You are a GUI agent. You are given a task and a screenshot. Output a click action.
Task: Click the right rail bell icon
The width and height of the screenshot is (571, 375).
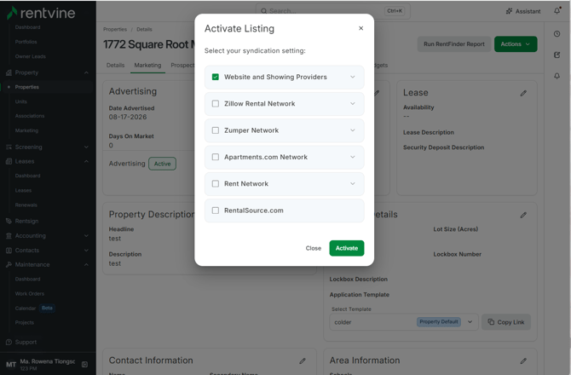[x=557, y=76]
